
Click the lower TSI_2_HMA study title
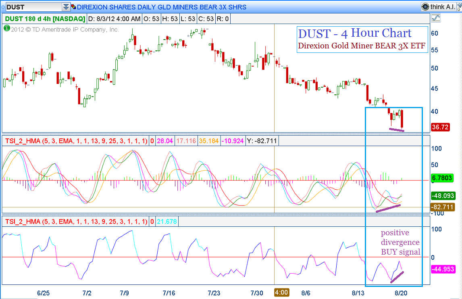click(76, 222)
